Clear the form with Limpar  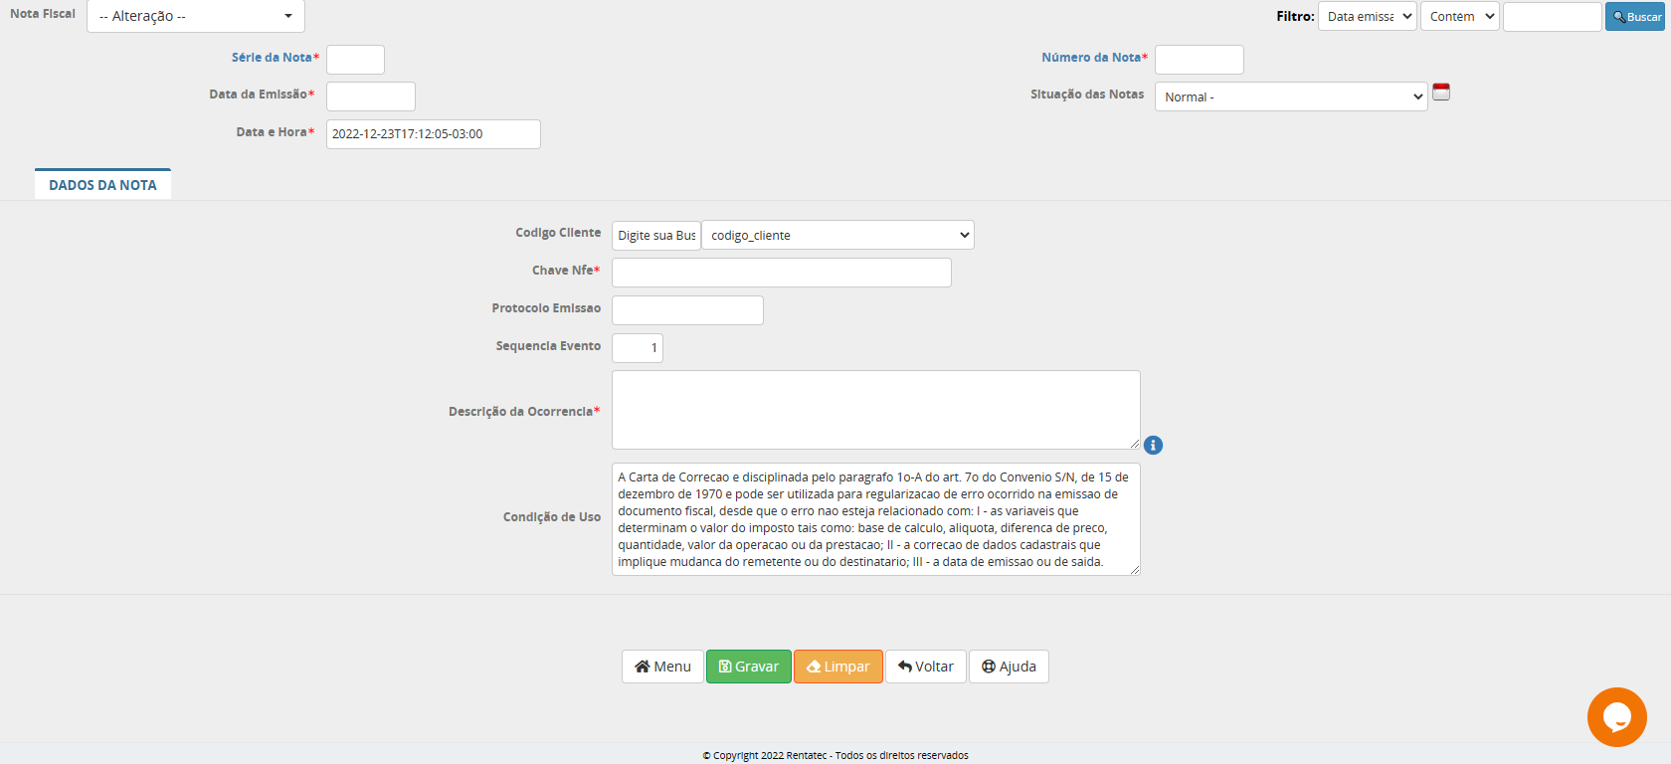(837, 667)
